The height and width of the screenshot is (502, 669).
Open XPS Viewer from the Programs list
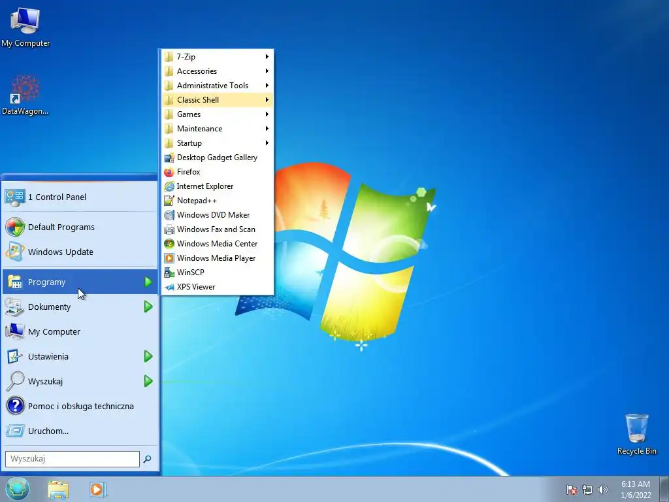click(217, 287)
